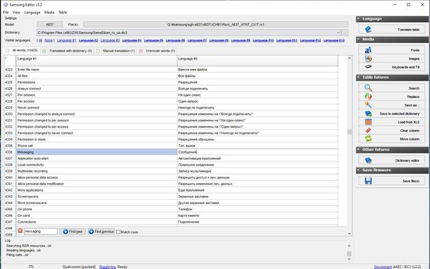The image size is (430, 269).
Task: Click the Model field showing A837
Action: point(50,25)
